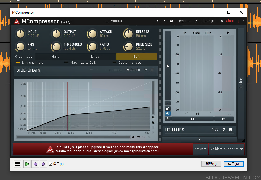
Task: Toggle Link channels option
Action: point(29,63)
